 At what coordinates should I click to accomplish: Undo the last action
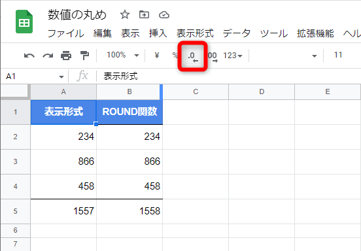point(29,56)
